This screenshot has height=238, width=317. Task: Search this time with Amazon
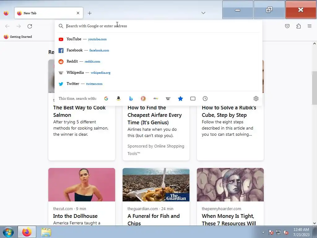point(119,99)
